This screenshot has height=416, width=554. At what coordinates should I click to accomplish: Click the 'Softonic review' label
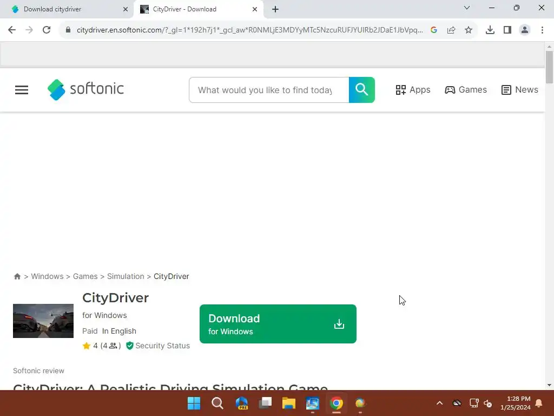pos(38,370)
